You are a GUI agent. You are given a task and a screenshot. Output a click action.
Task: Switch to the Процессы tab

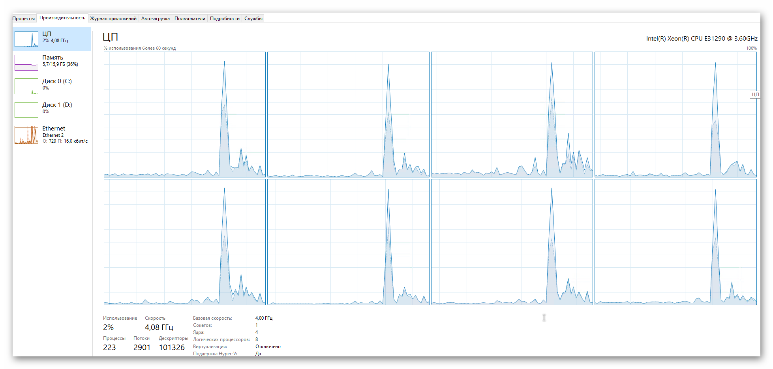point(24,19)
